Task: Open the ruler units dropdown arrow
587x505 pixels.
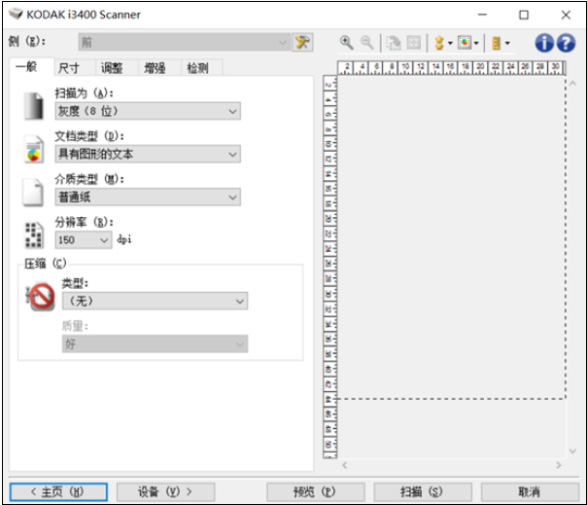Action: click(x=507, y=43)
